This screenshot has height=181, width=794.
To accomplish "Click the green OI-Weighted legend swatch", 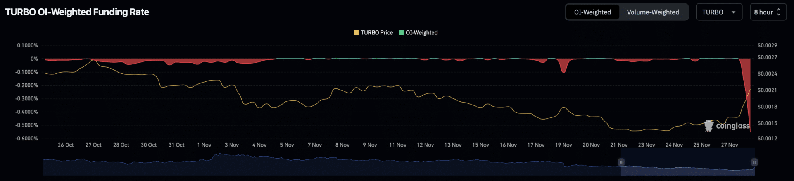I will tap(401, 33).
